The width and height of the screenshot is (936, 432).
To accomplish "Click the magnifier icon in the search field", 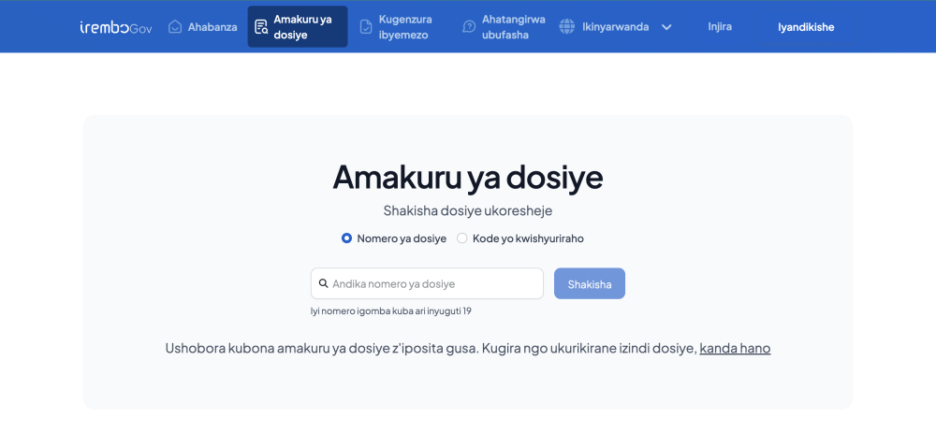I will (x=323, y=283).
